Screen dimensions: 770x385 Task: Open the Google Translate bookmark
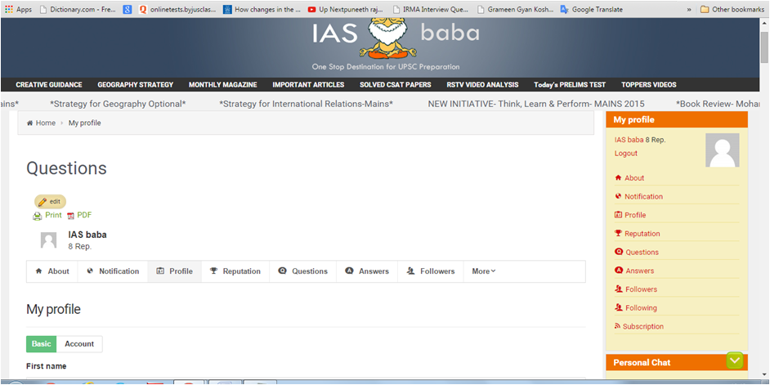592,9
